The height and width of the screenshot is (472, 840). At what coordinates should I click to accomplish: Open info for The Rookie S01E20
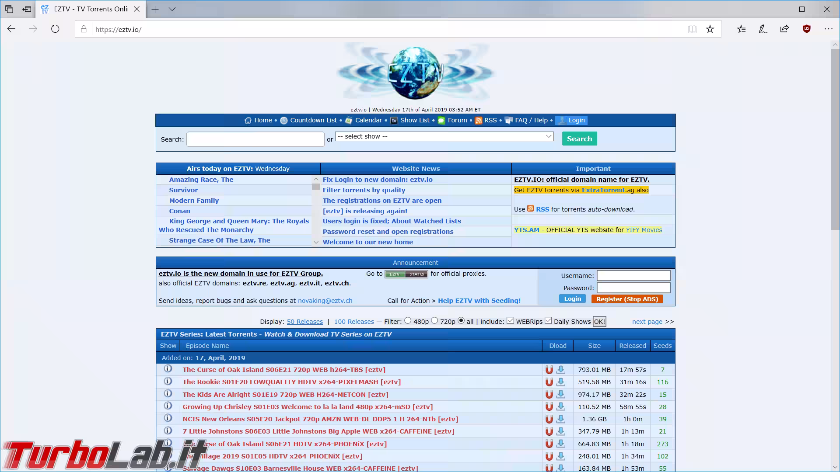point(168,381)
